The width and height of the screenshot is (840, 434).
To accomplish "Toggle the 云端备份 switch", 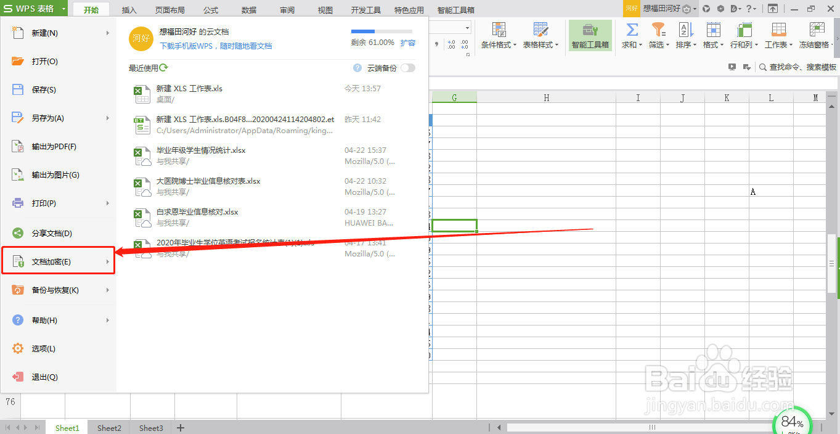I will click(x=408, y=68).
